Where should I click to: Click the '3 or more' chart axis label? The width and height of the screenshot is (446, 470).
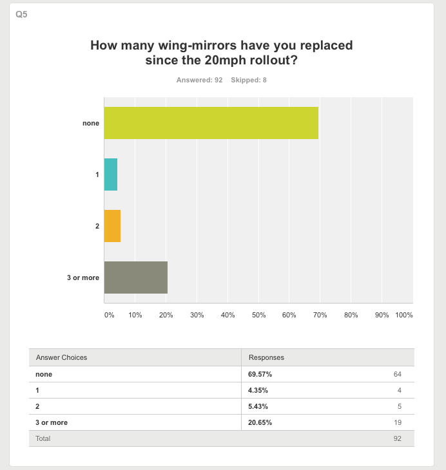83,277
